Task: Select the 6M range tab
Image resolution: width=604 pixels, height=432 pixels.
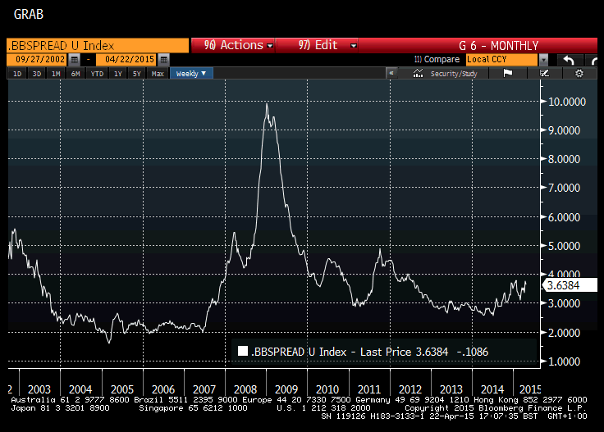Action: click(x=75, y=74)
